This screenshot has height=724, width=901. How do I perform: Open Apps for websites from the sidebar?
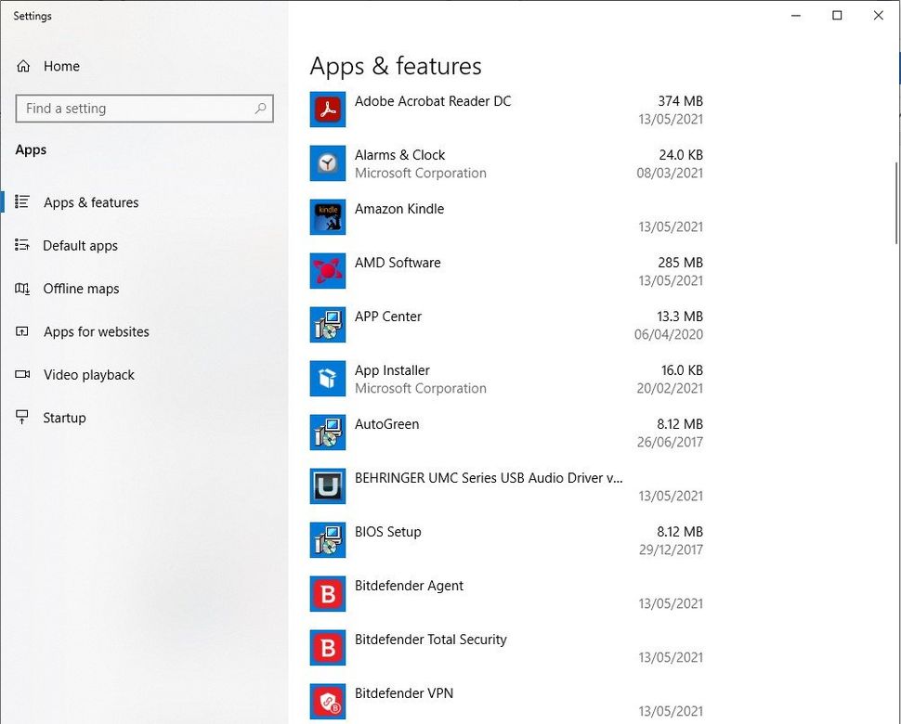pos(97,331)
